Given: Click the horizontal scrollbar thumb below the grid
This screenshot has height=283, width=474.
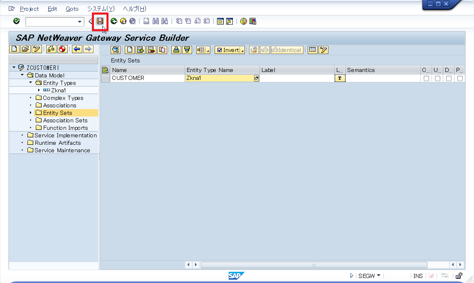Looking at the screenshot, I should coord(314,265).
